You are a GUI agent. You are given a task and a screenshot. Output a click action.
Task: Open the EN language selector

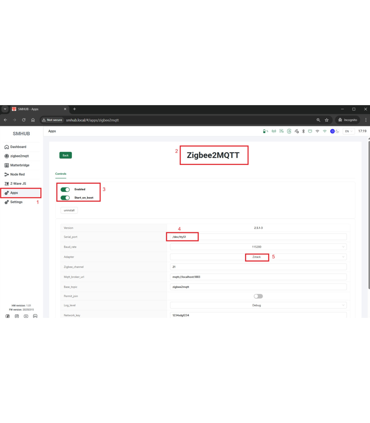(348, 131)
